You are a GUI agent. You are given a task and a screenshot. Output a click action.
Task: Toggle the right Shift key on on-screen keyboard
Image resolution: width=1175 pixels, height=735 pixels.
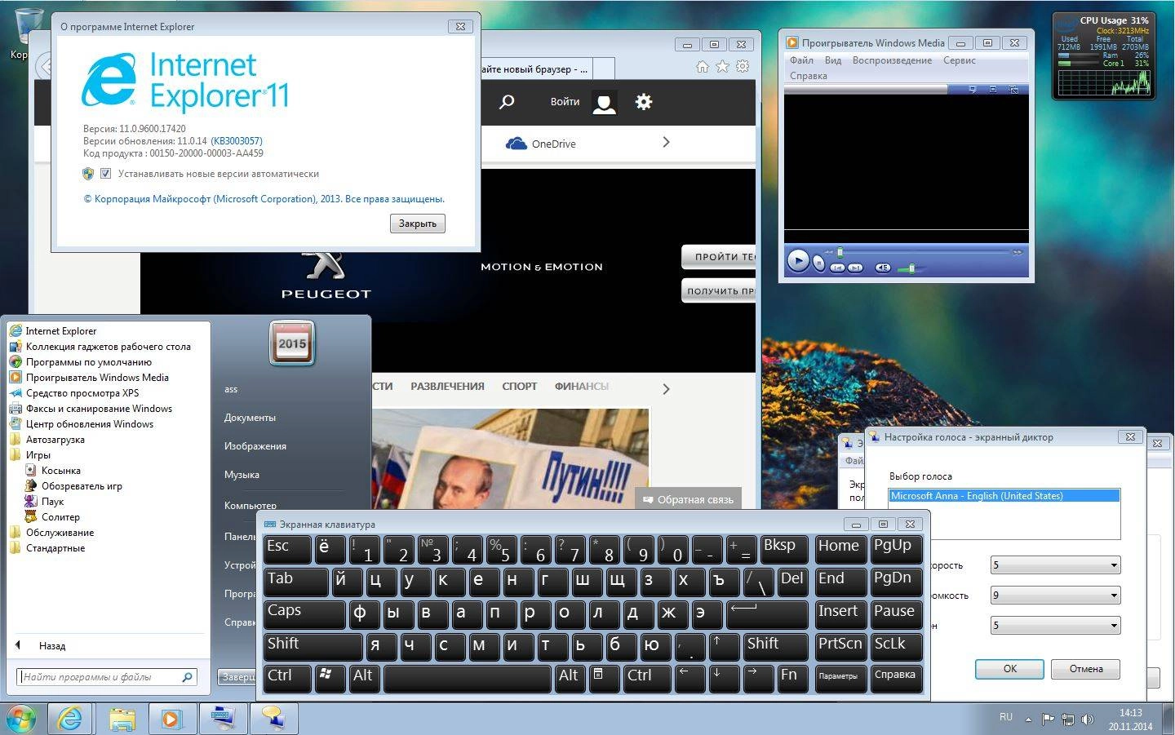click(x=775, y=646)
